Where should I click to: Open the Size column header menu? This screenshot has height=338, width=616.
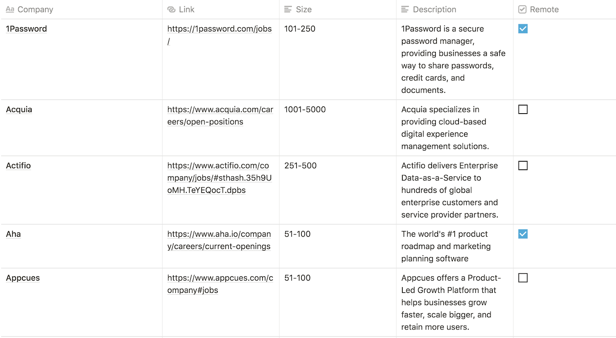304,9
